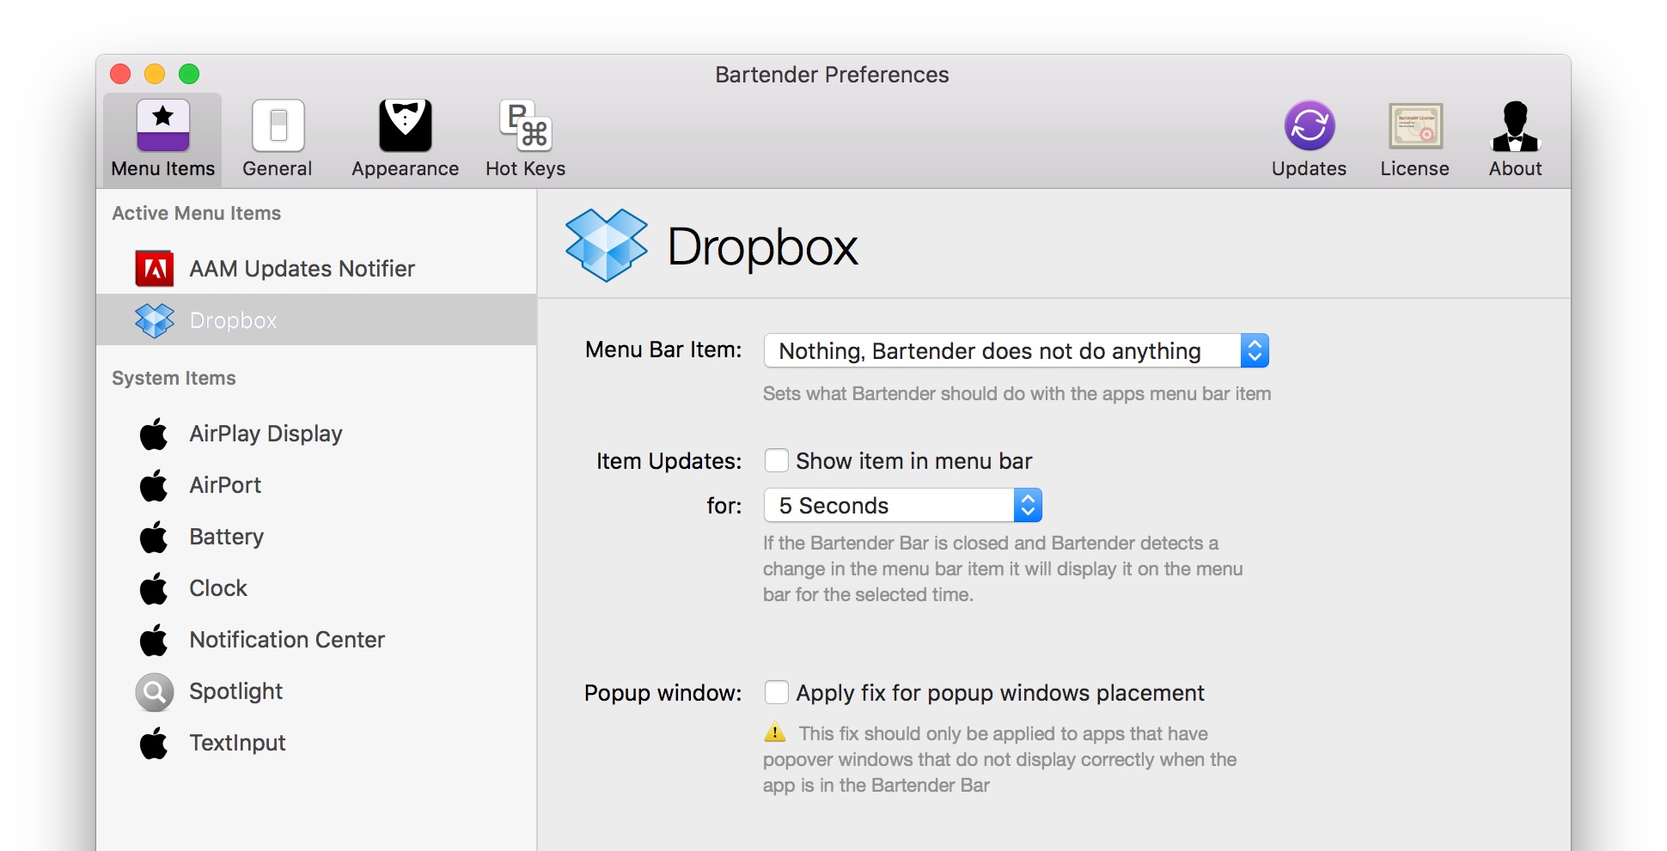The image size is (1667, 851).
Task: Click the Dropbox icon in the sidebar
Action: (x=155, y=320)
